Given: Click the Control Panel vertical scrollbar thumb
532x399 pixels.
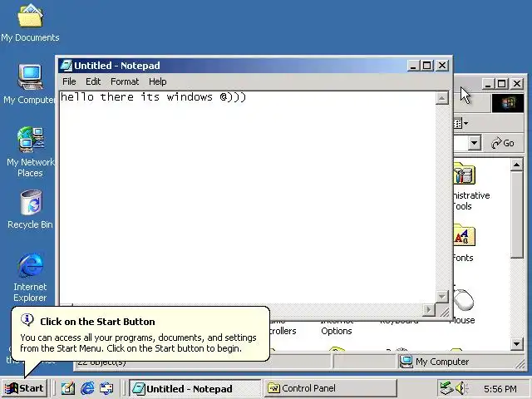Looking at the screenshot, I should (x=516, y=214).
